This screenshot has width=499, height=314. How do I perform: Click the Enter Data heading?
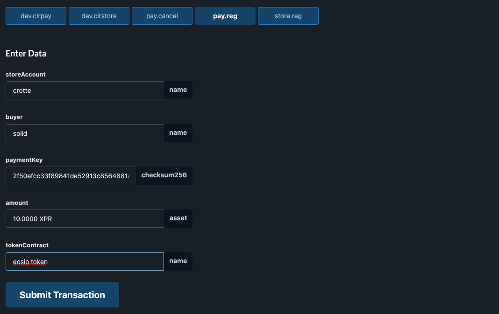[x=26, y=53]
